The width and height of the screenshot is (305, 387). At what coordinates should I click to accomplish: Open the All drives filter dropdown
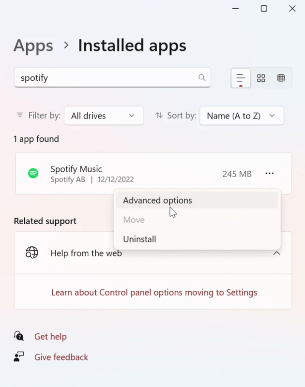point(104,116)
